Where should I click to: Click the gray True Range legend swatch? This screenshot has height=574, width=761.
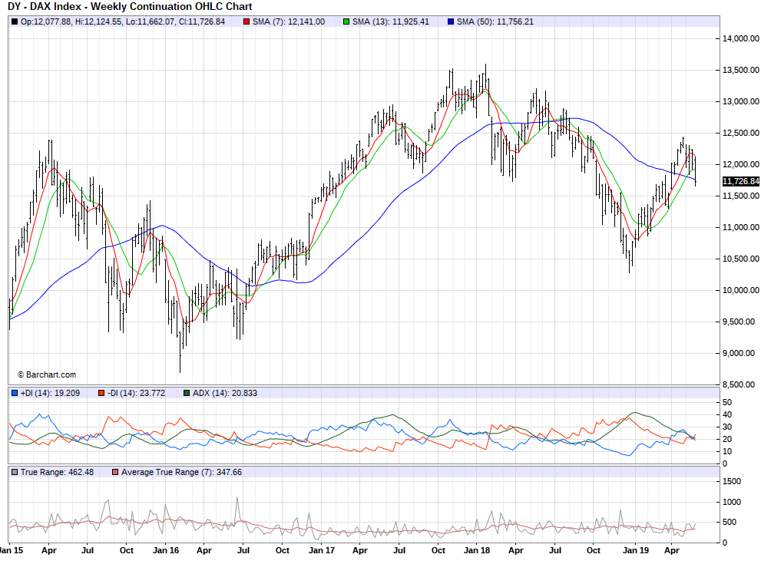click(x=15, y=472)
